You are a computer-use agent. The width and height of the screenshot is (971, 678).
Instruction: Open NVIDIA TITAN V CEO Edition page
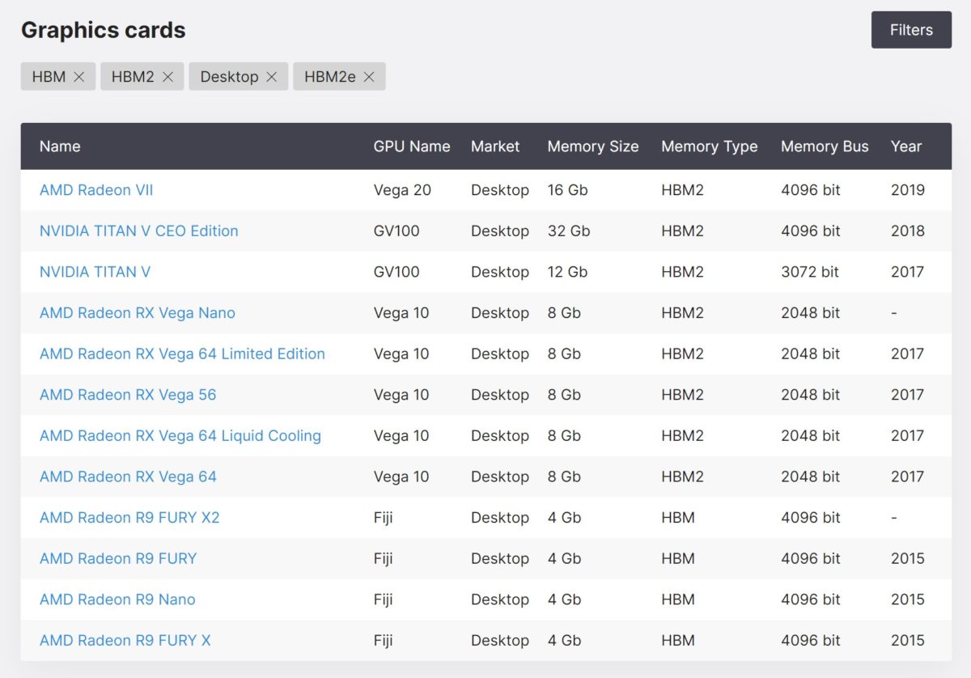point(139,231)
